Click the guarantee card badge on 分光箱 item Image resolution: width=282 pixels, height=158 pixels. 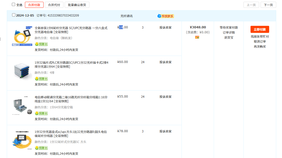41,113
